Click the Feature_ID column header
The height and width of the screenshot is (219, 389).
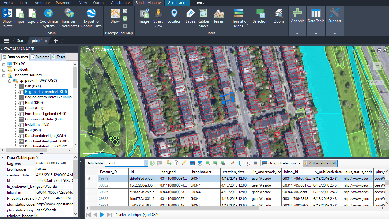coord(113,172)
